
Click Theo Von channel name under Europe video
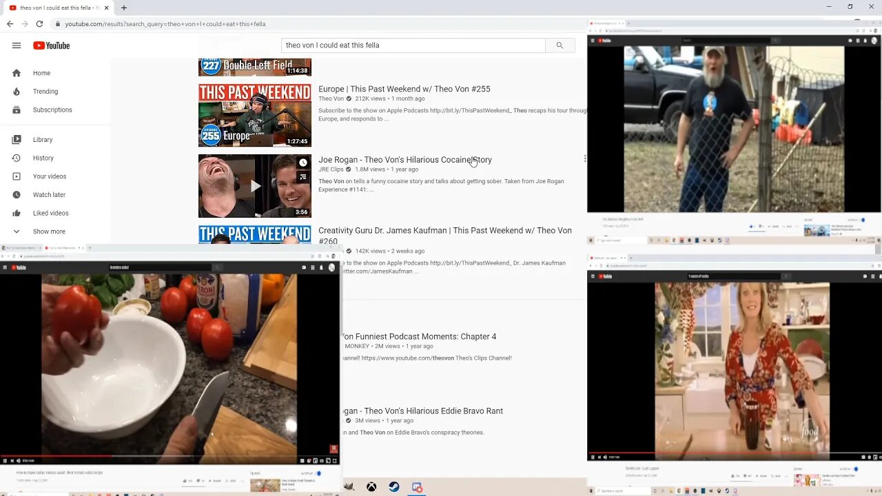click(331, 99)
